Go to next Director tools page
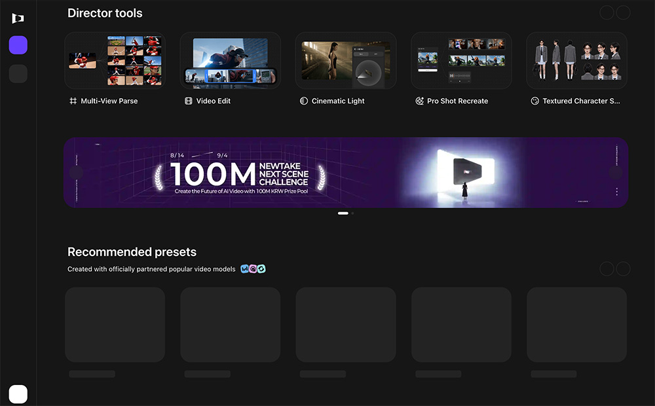 click(x=623, y=12)
